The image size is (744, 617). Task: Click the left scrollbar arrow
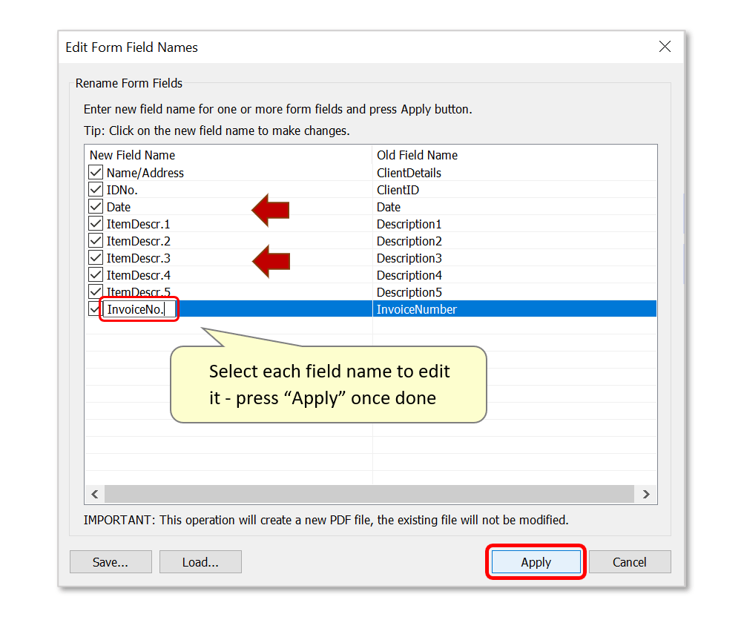(94, 494)
